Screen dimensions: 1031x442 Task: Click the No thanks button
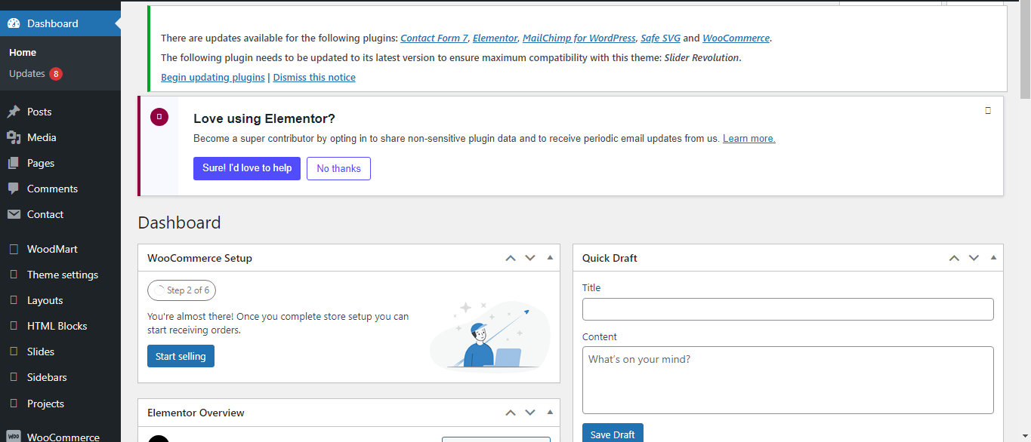coord(338,168)
